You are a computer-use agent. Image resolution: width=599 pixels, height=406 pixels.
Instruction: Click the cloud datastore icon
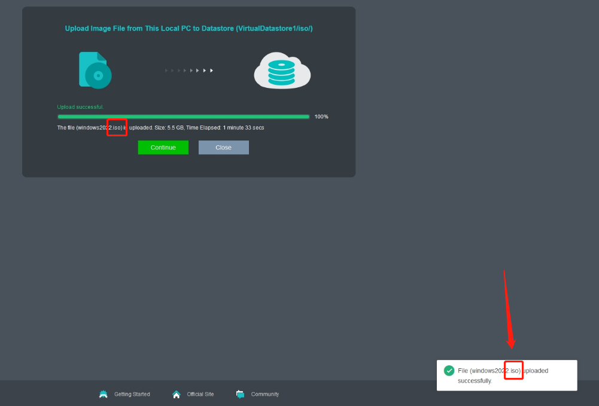[x=282, y=70]
